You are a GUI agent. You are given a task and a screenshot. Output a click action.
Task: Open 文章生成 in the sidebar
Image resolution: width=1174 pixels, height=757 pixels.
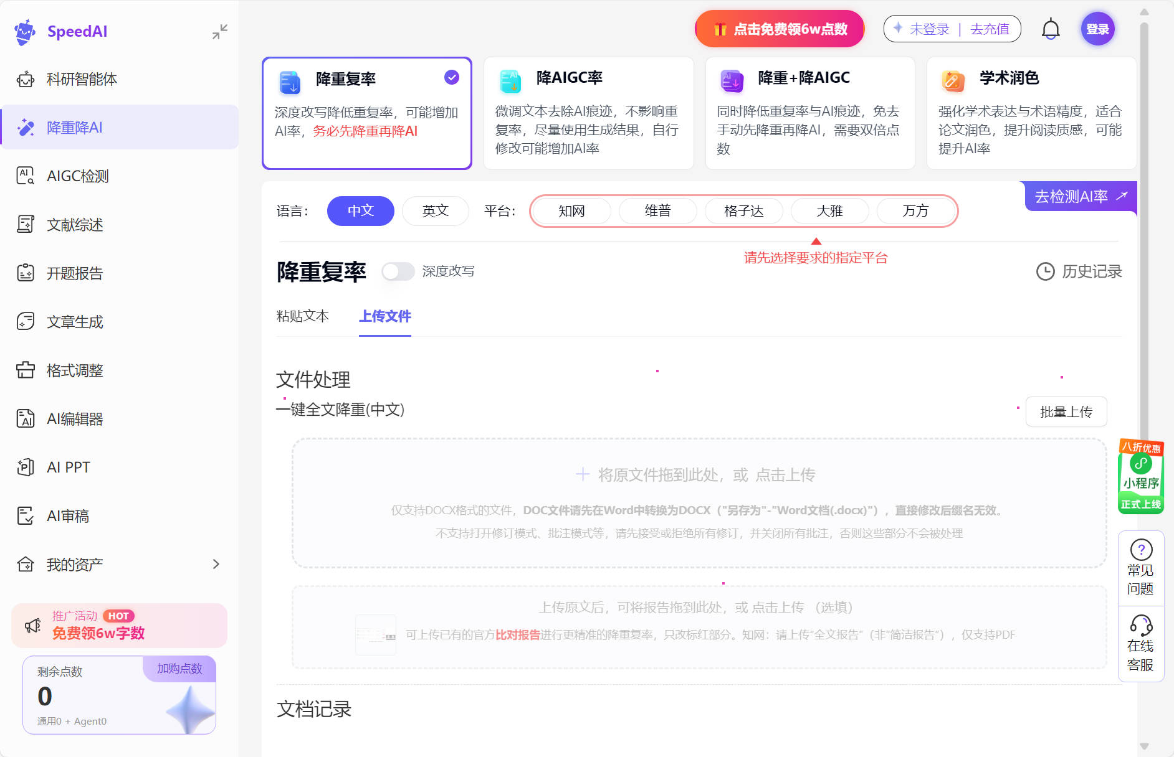[x=120, y=322]
